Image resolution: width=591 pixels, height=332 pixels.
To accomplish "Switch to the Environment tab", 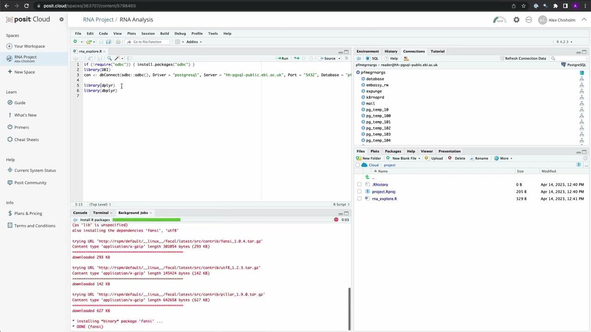I will point(368,51).
